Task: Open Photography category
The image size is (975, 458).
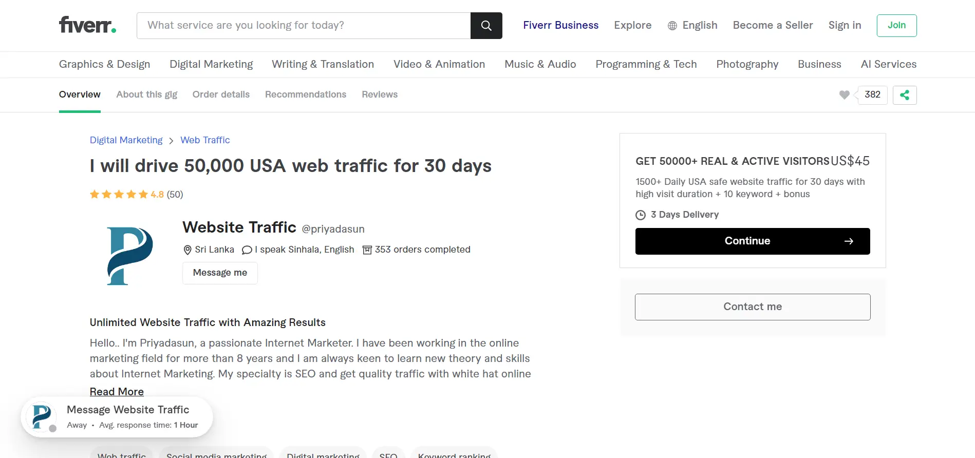Action: [x=747, y=64]
